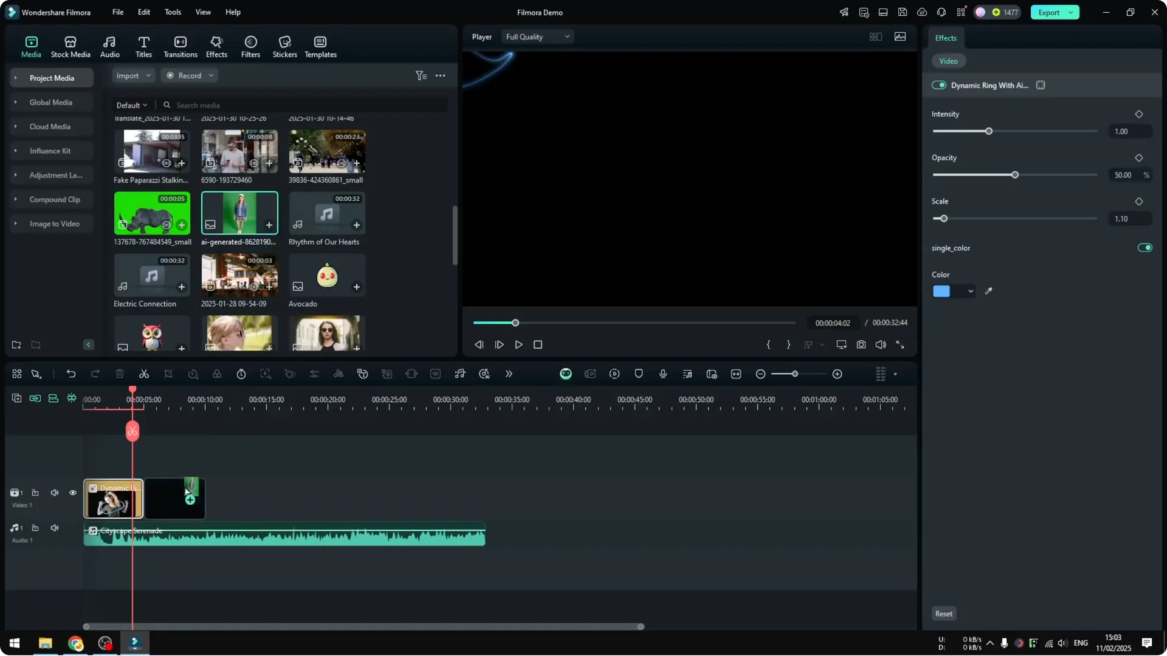Image resolution: width=1167 pixels, height=656 pixels.
Task: Switch to the Video tab in Effects panel
Action: (949, 61)
